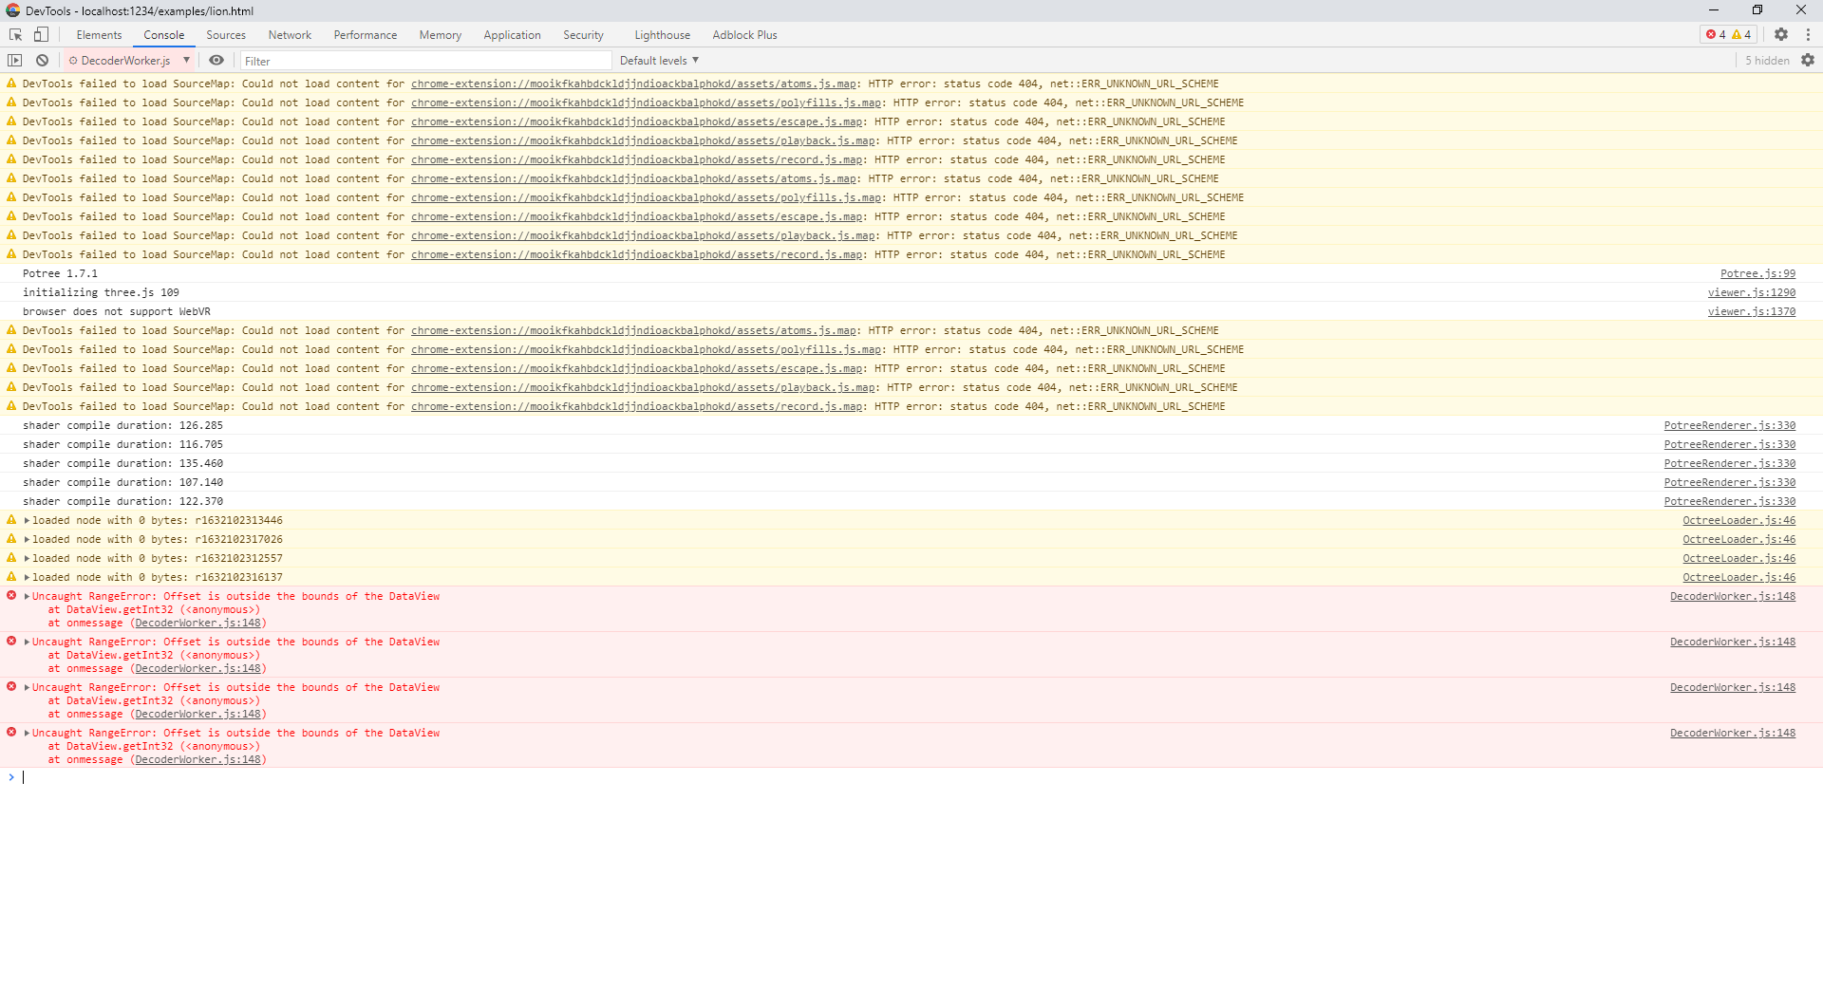The height and width of the screenshot is (987, 1823).
Task: Expand the loaded node r1632102317026 warning
Action: tap(27, 539)
